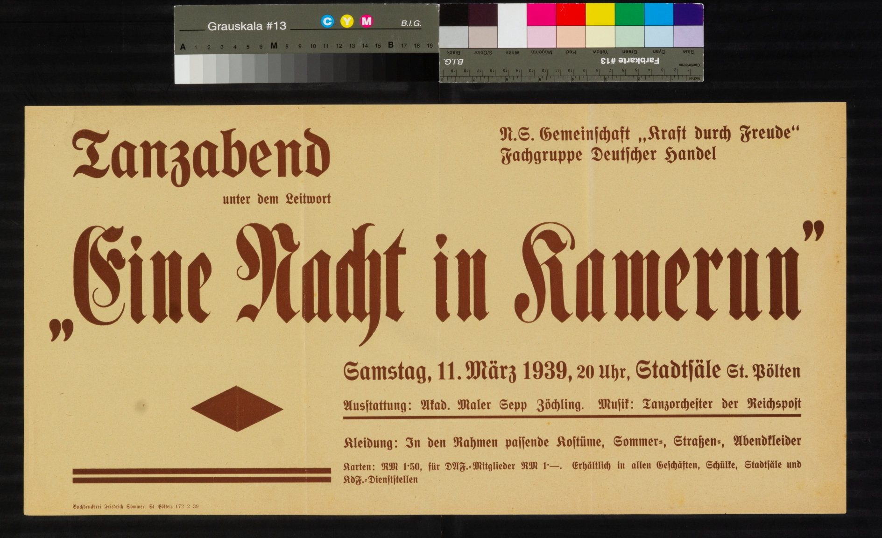The image size is (882, 538).
Task: Click the bold letter M on the grayscale
Action: point(274,46)
